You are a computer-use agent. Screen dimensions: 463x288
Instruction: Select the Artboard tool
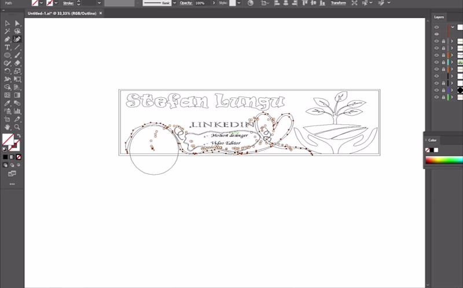[8, 119]
